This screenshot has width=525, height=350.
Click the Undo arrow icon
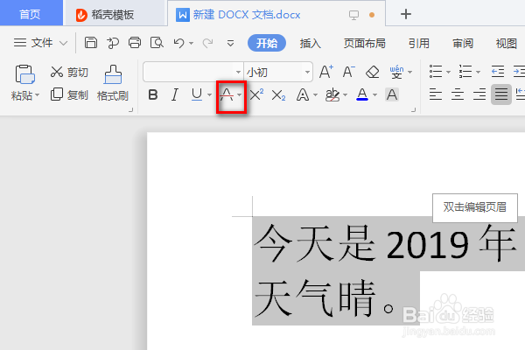(x=179, y=43)
